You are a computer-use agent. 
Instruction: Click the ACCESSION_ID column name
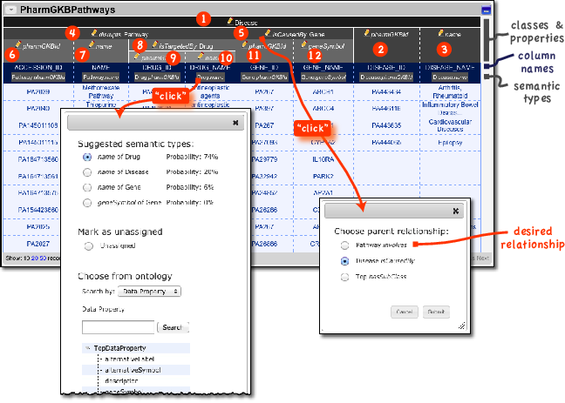(x=38, y=68)
